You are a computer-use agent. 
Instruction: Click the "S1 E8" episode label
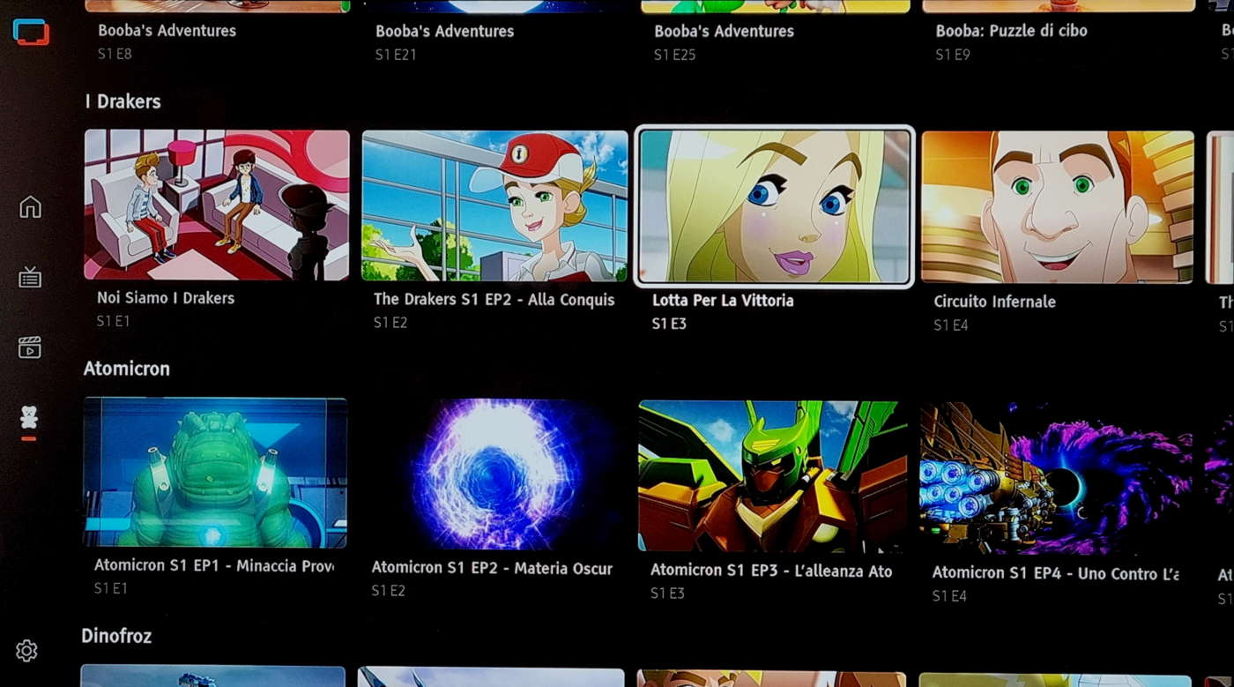(x=115, y=54)
